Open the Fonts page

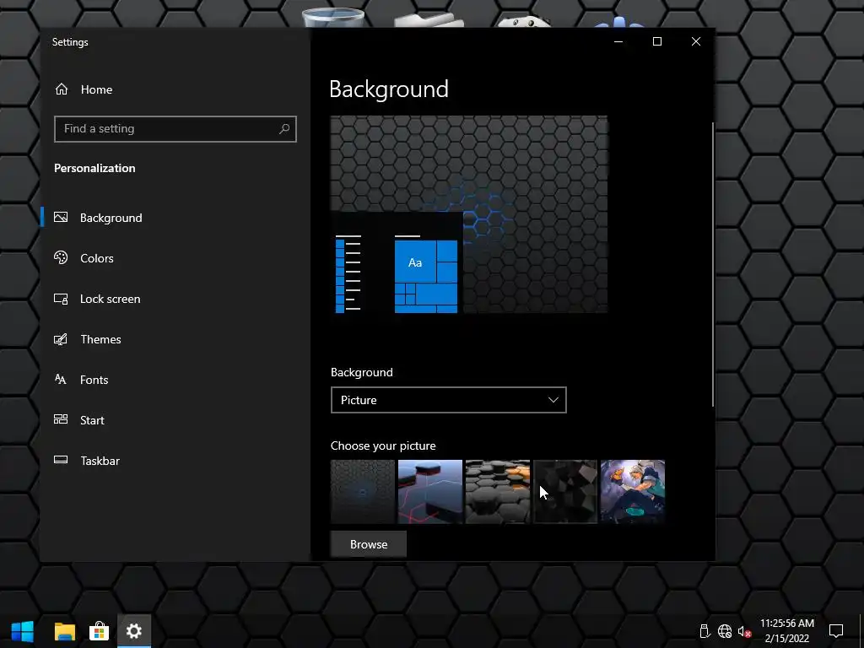94,380
